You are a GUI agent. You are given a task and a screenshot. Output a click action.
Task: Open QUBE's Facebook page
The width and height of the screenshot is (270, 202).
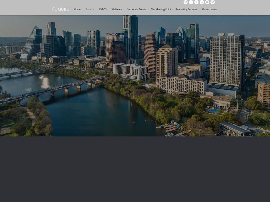(191, 2)
